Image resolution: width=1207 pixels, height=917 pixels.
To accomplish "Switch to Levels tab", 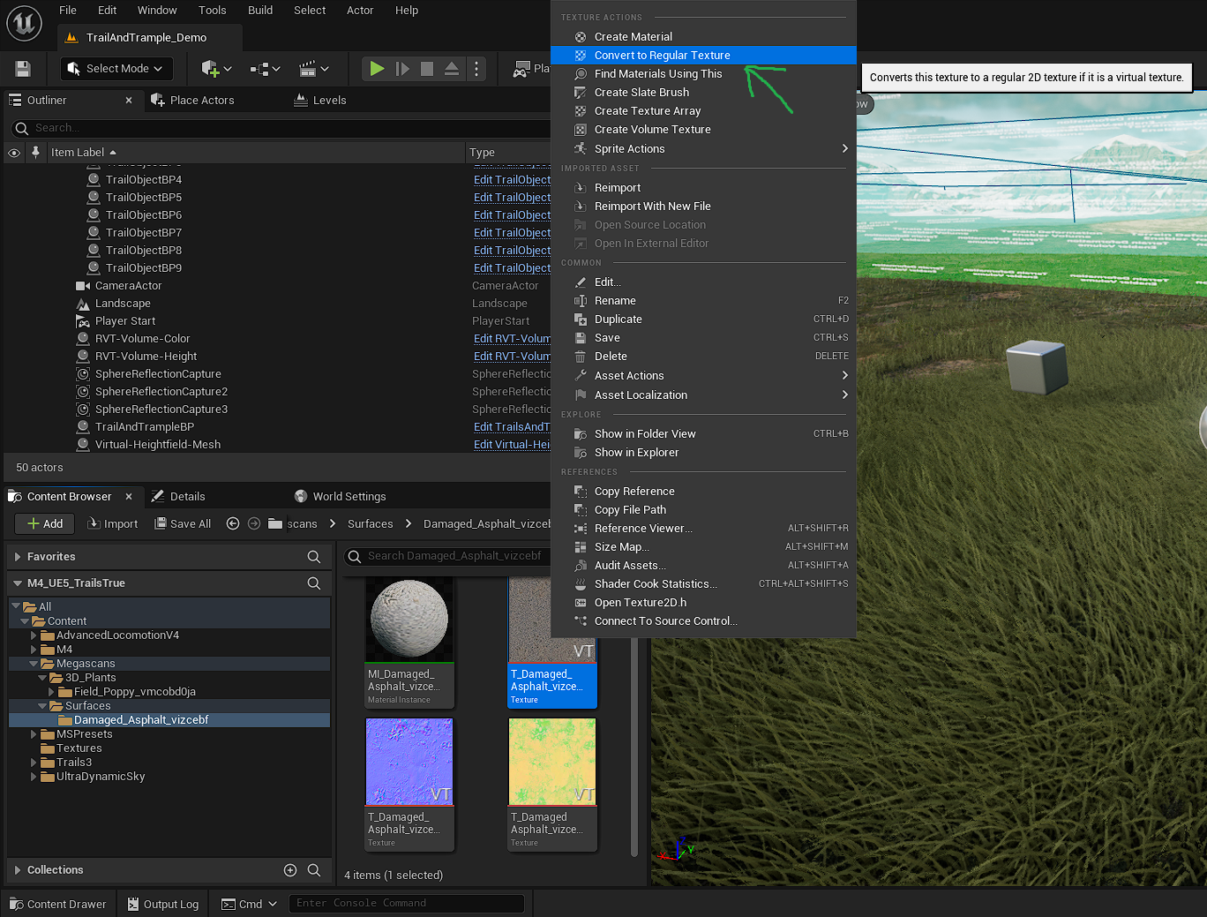I will point(320,100).
